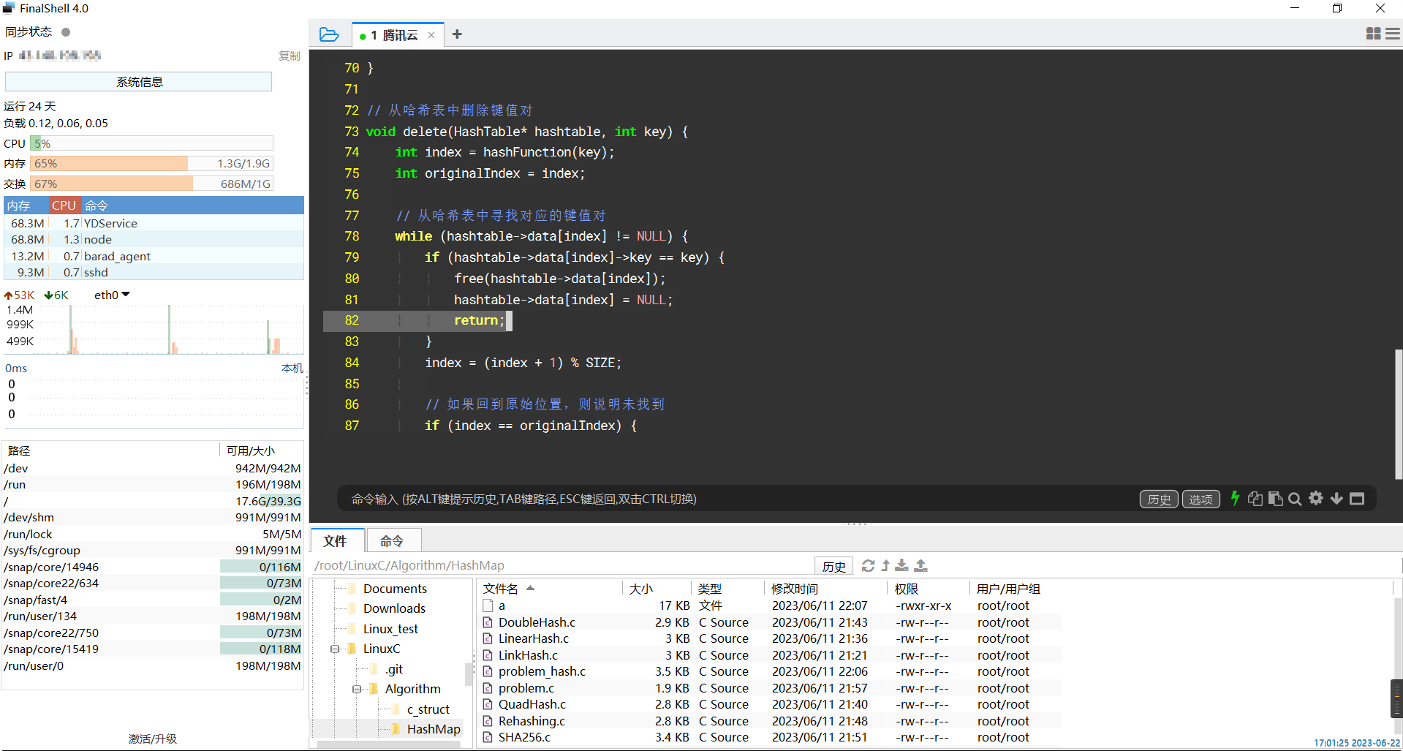Jump to terminal bottom with down arrow
Screen dimensions: 1403x751
[x=1336, y=499]
